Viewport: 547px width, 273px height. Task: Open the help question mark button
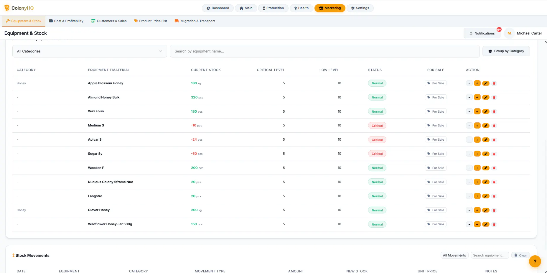535,261
